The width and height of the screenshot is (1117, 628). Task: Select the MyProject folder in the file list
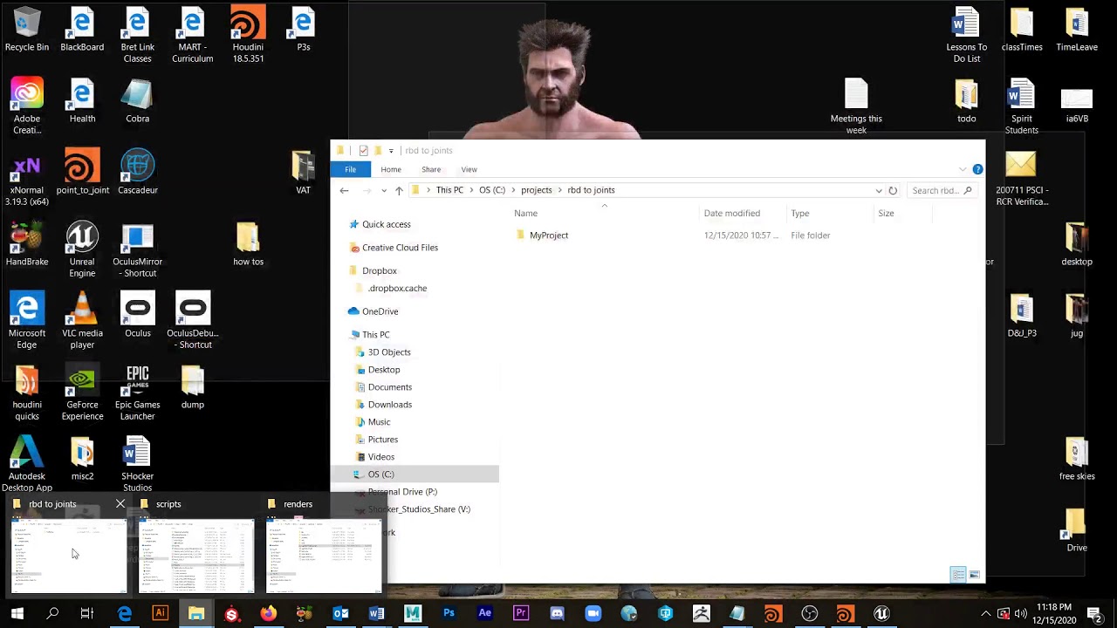tap(549, 235)
